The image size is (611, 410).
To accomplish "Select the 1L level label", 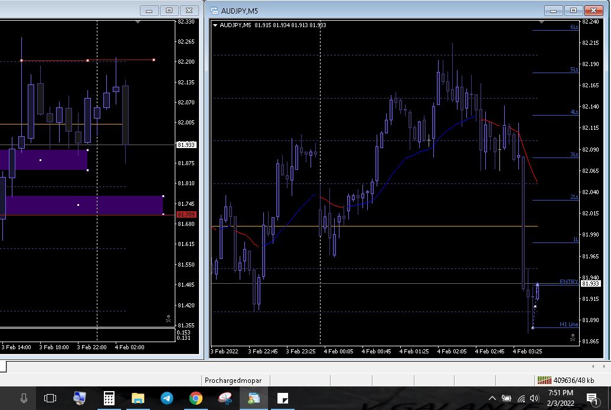I will pyautogui.click(x=576, y=239).
